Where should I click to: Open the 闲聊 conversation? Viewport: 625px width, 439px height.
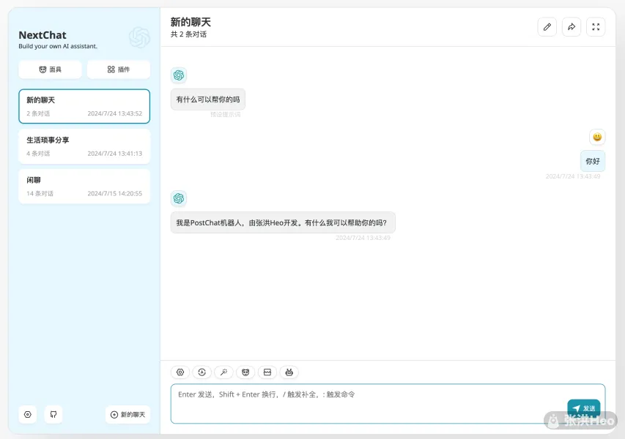[84, 187]
